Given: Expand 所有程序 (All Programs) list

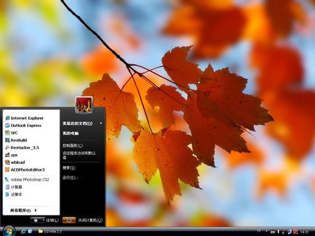Looking at the screenshot, I should 23,210.
